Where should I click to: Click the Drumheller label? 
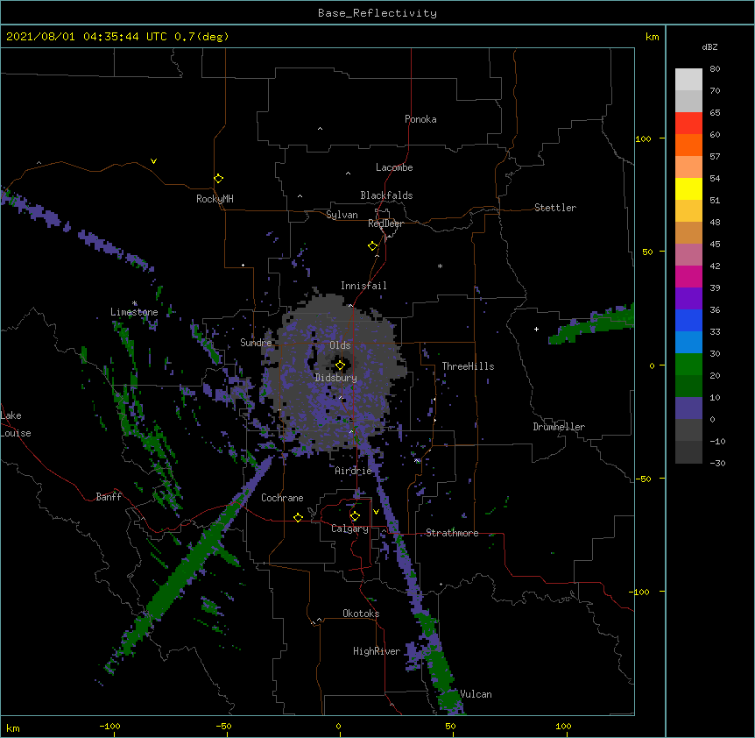tap(559, 427)
